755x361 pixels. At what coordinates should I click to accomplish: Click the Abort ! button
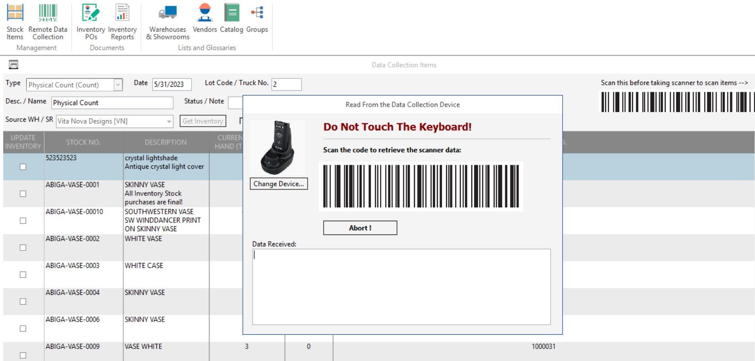[x=360, y=228]
